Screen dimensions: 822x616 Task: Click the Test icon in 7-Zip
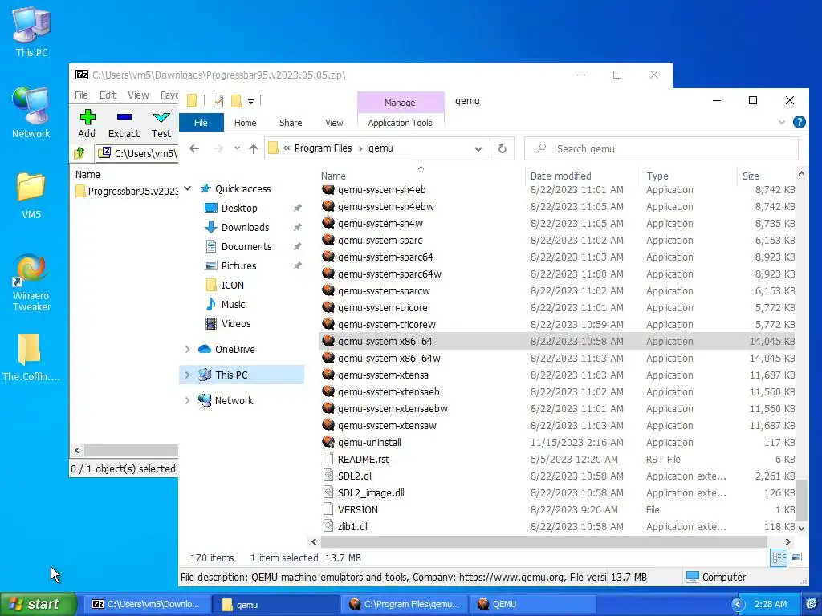click(x=161, y=124)
